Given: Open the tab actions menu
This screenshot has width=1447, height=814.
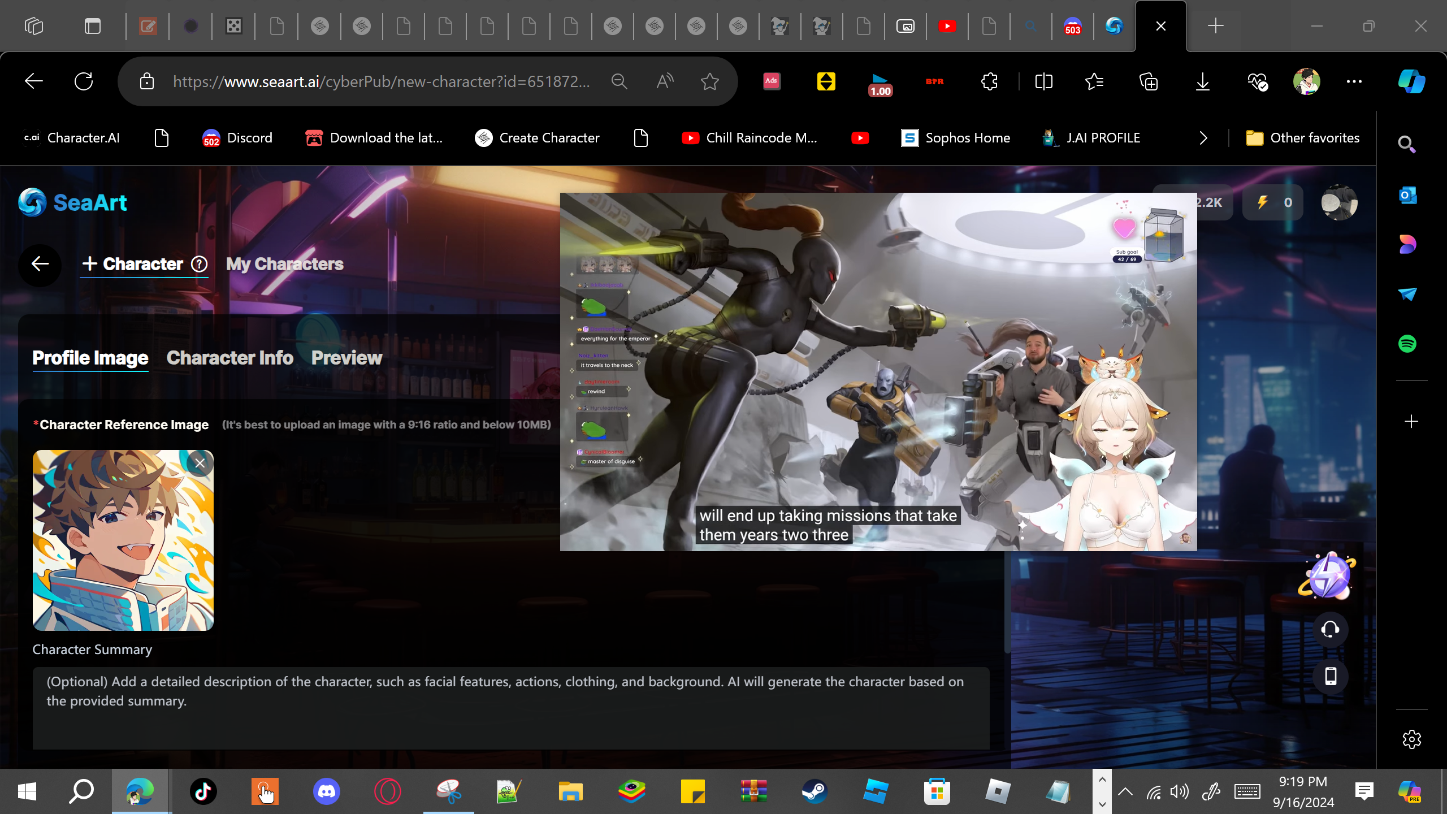Looking at the screenshot, I should click(x=93, y=26).
